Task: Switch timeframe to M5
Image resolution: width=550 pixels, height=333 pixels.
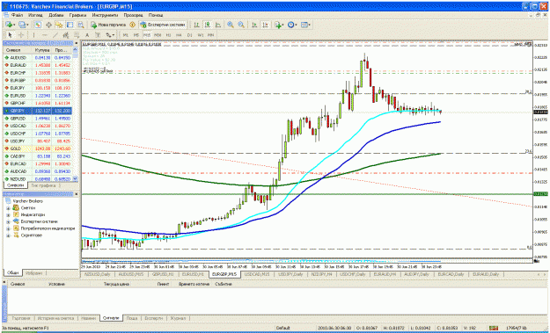Action: (x=136, y=35)
